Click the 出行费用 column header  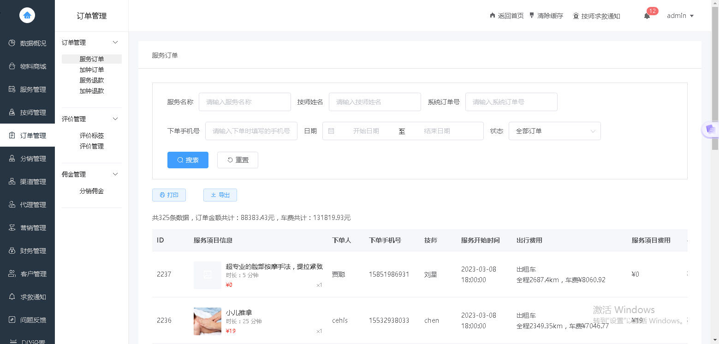529,240
